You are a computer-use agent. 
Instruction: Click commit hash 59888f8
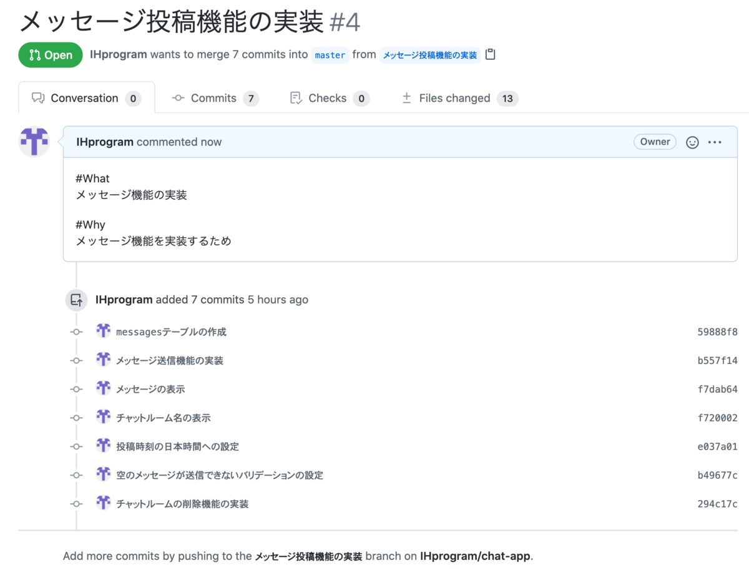(x=717, y=332)
